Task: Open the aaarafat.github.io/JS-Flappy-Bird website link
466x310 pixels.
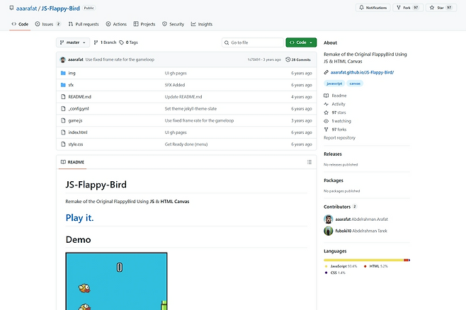Action: [x=362, y=72]
